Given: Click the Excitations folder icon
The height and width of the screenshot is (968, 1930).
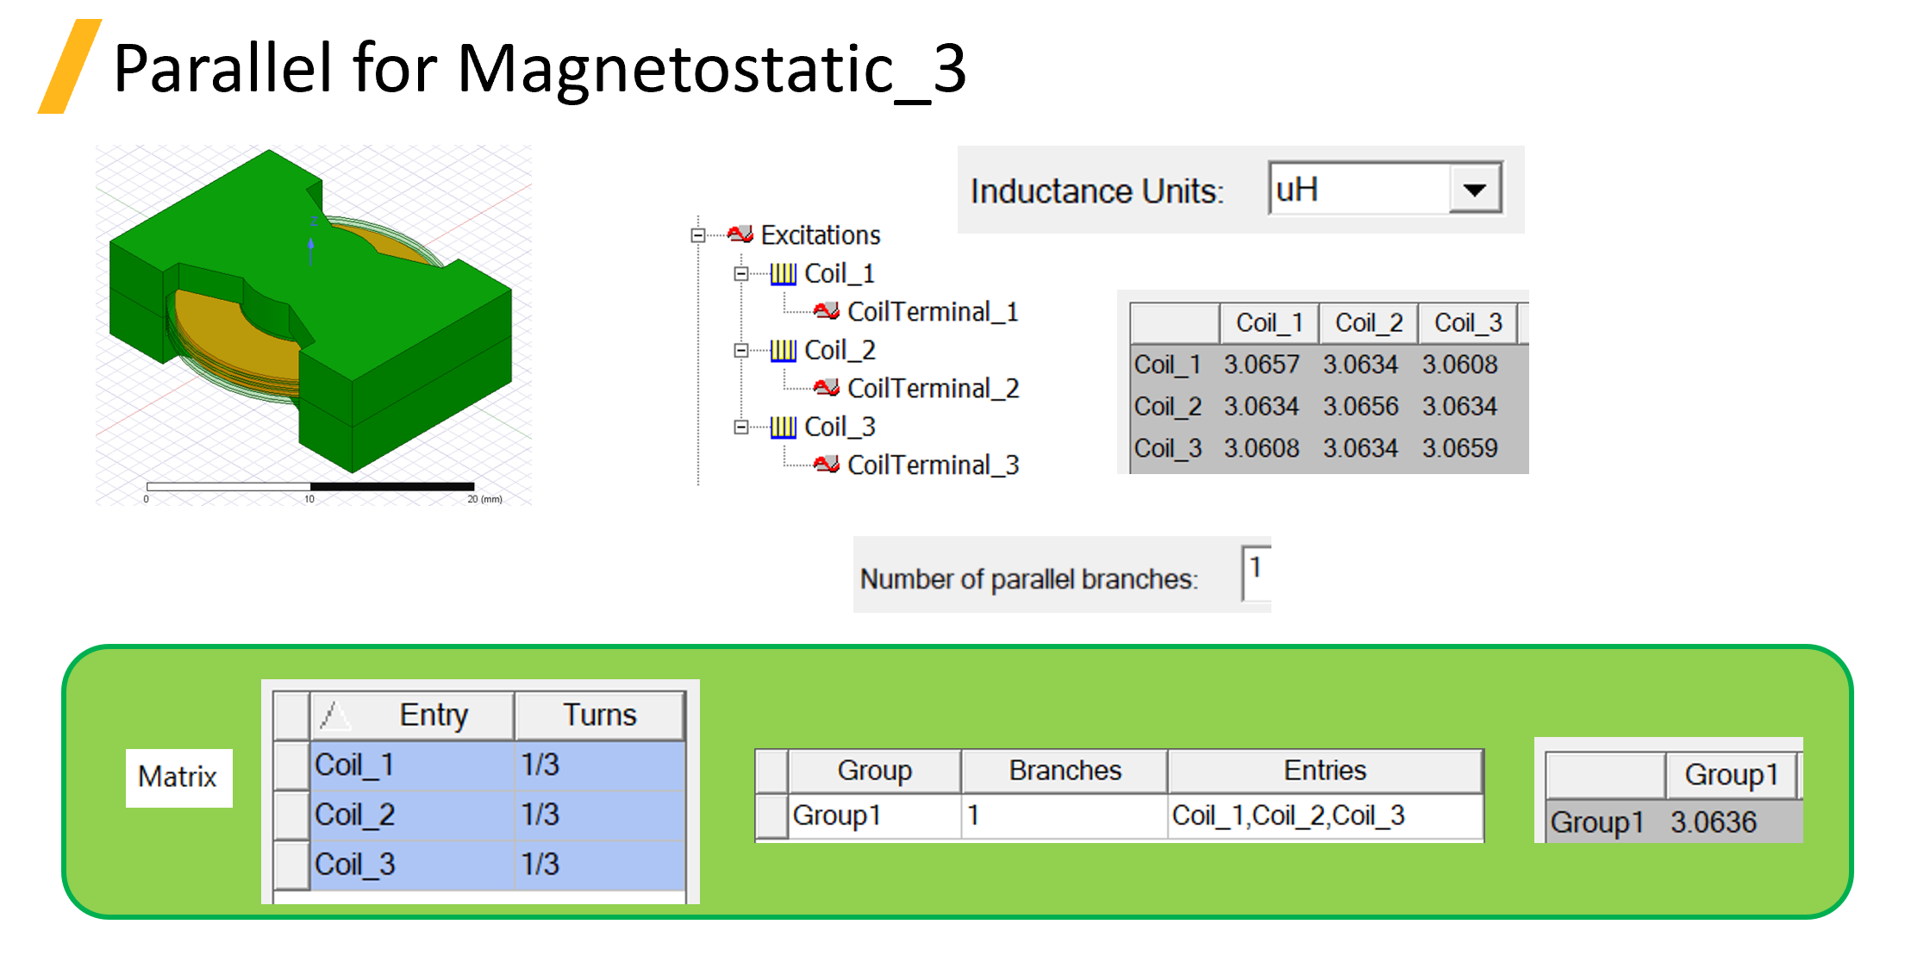Looking at the screenshot, I should point(740,234).
